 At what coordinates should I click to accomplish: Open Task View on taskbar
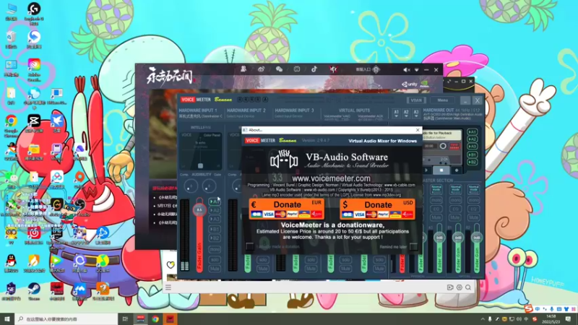pyautogui.click(x=125, y=319)
